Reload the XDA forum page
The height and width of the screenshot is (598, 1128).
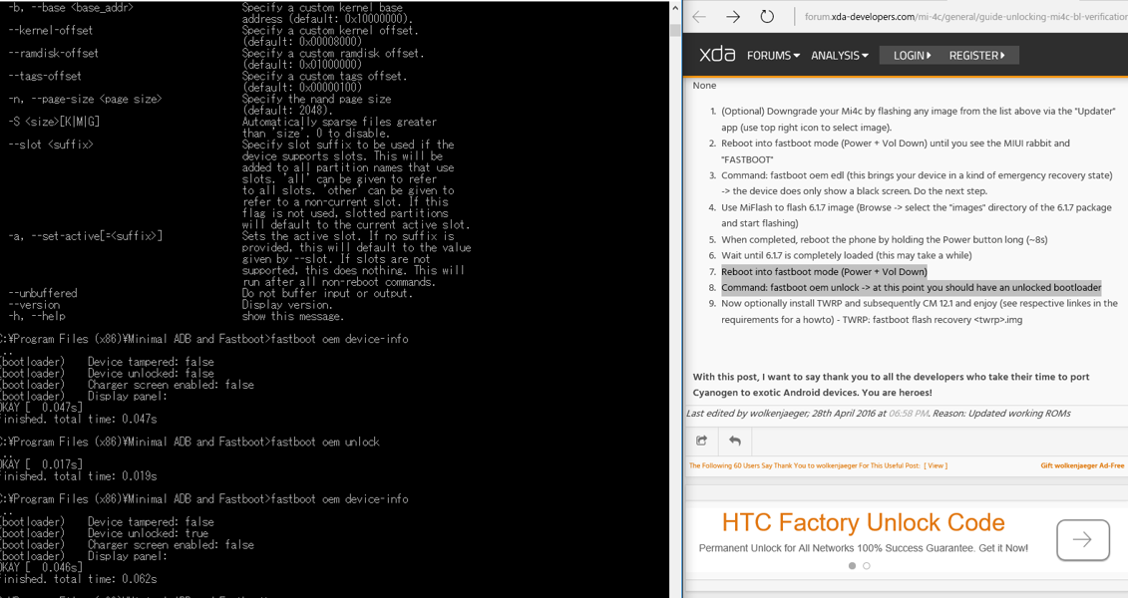767,17
